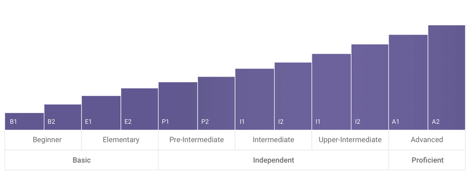Select the I2 bar above Intermediate
This screenshot has width=469, height=175.
coord(293,96)
